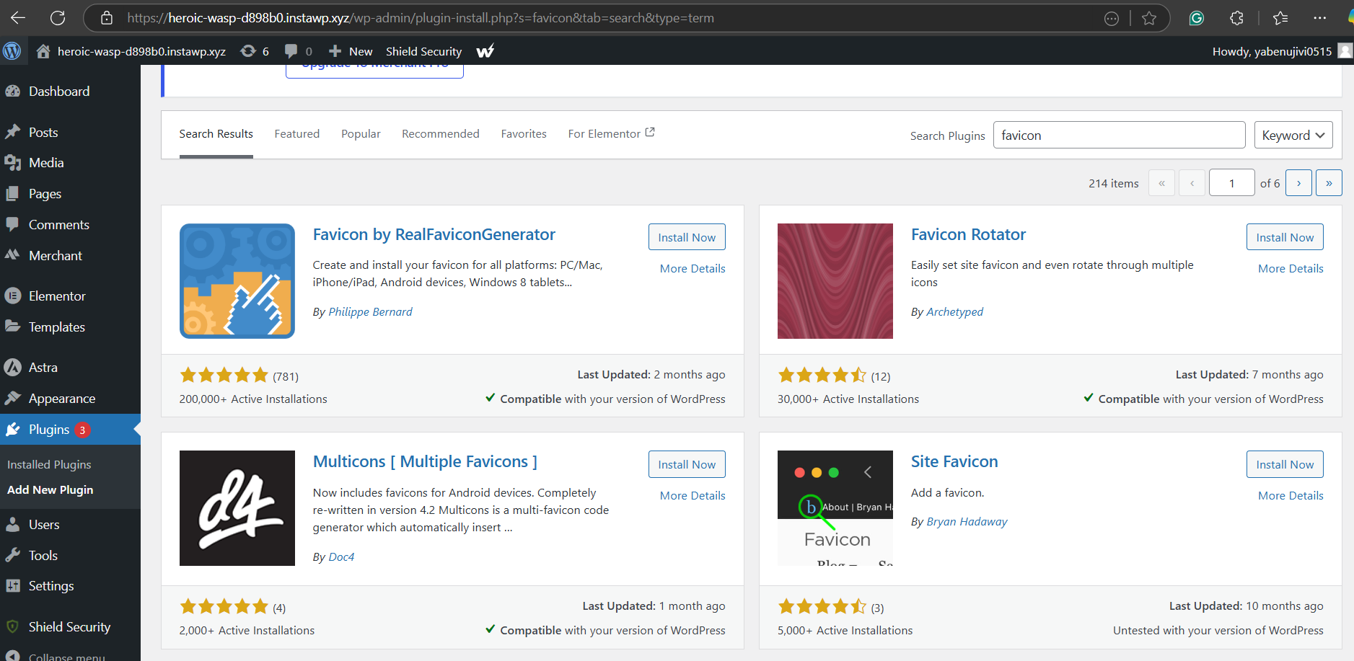Go to next page of results

pos(1298,183)
